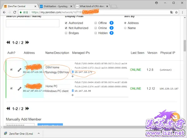Viewport: 187px width, 138px height.
Task: Go back with the browser back arrow
Action: (x=4, y=12)
